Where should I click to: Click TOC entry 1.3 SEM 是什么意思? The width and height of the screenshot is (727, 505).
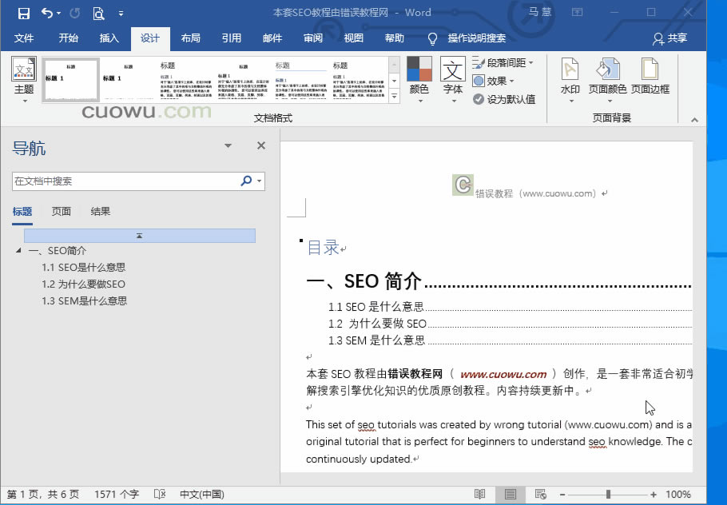click(x=376, y=340)
